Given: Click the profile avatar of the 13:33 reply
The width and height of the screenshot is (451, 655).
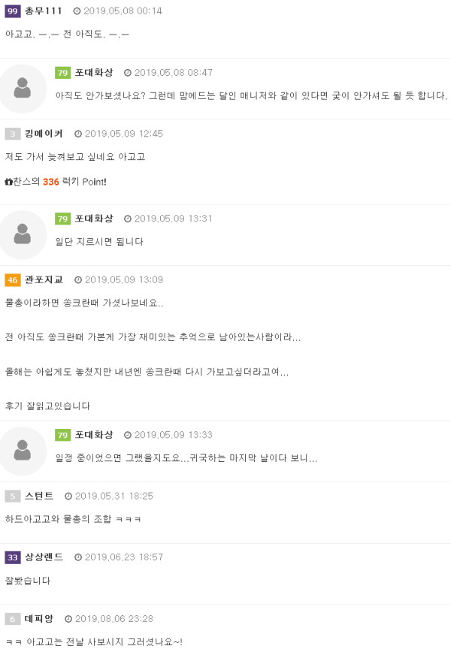Looking at the screenshot, I should (x=23, y=451).
